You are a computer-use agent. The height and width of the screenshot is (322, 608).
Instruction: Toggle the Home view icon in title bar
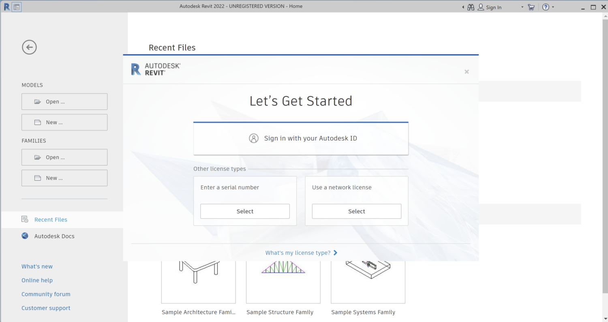tap(17, 7)
